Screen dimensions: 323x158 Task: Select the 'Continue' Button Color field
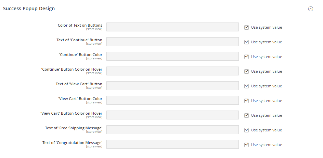(172, 56)
